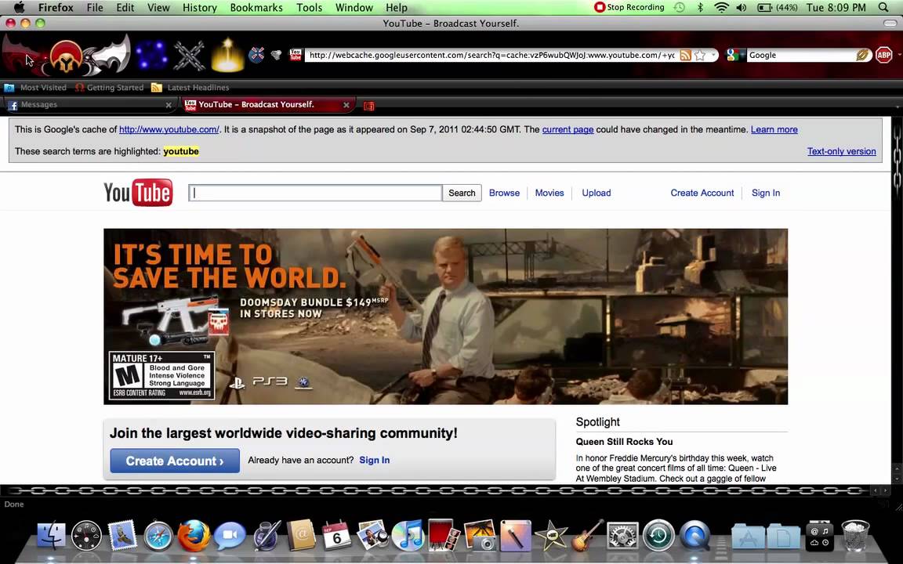Image resolution: width=903 pixels, height=564 pixels.
Task: Open GarageBand guitar icon in dock
Action: 586,536
